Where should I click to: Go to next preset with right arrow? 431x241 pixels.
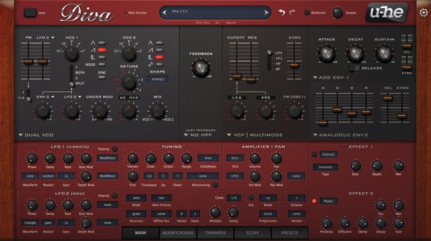(266, 13)
